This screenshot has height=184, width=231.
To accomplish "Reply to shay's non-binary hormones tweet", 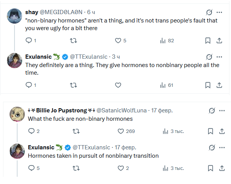I will 29,40.
